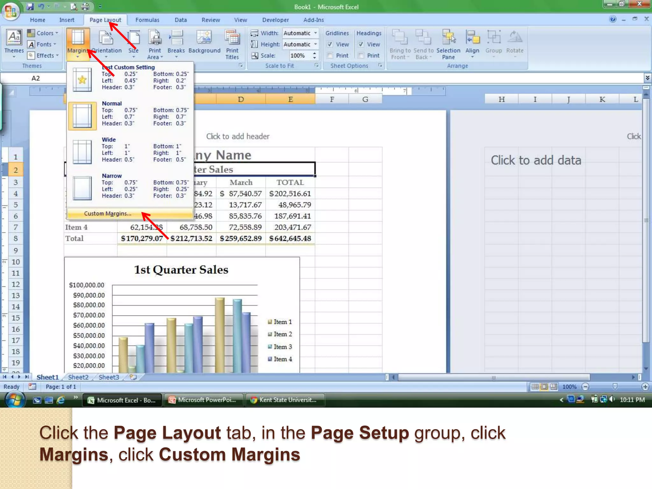Select column header F

(x=332, y=99)
